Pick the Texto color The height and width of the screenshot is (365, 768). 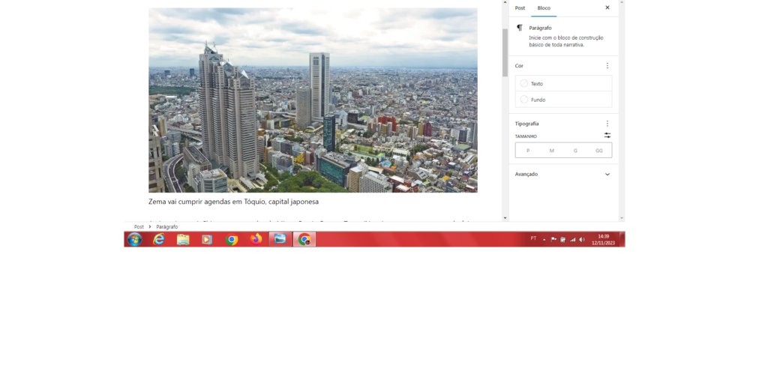563,84
